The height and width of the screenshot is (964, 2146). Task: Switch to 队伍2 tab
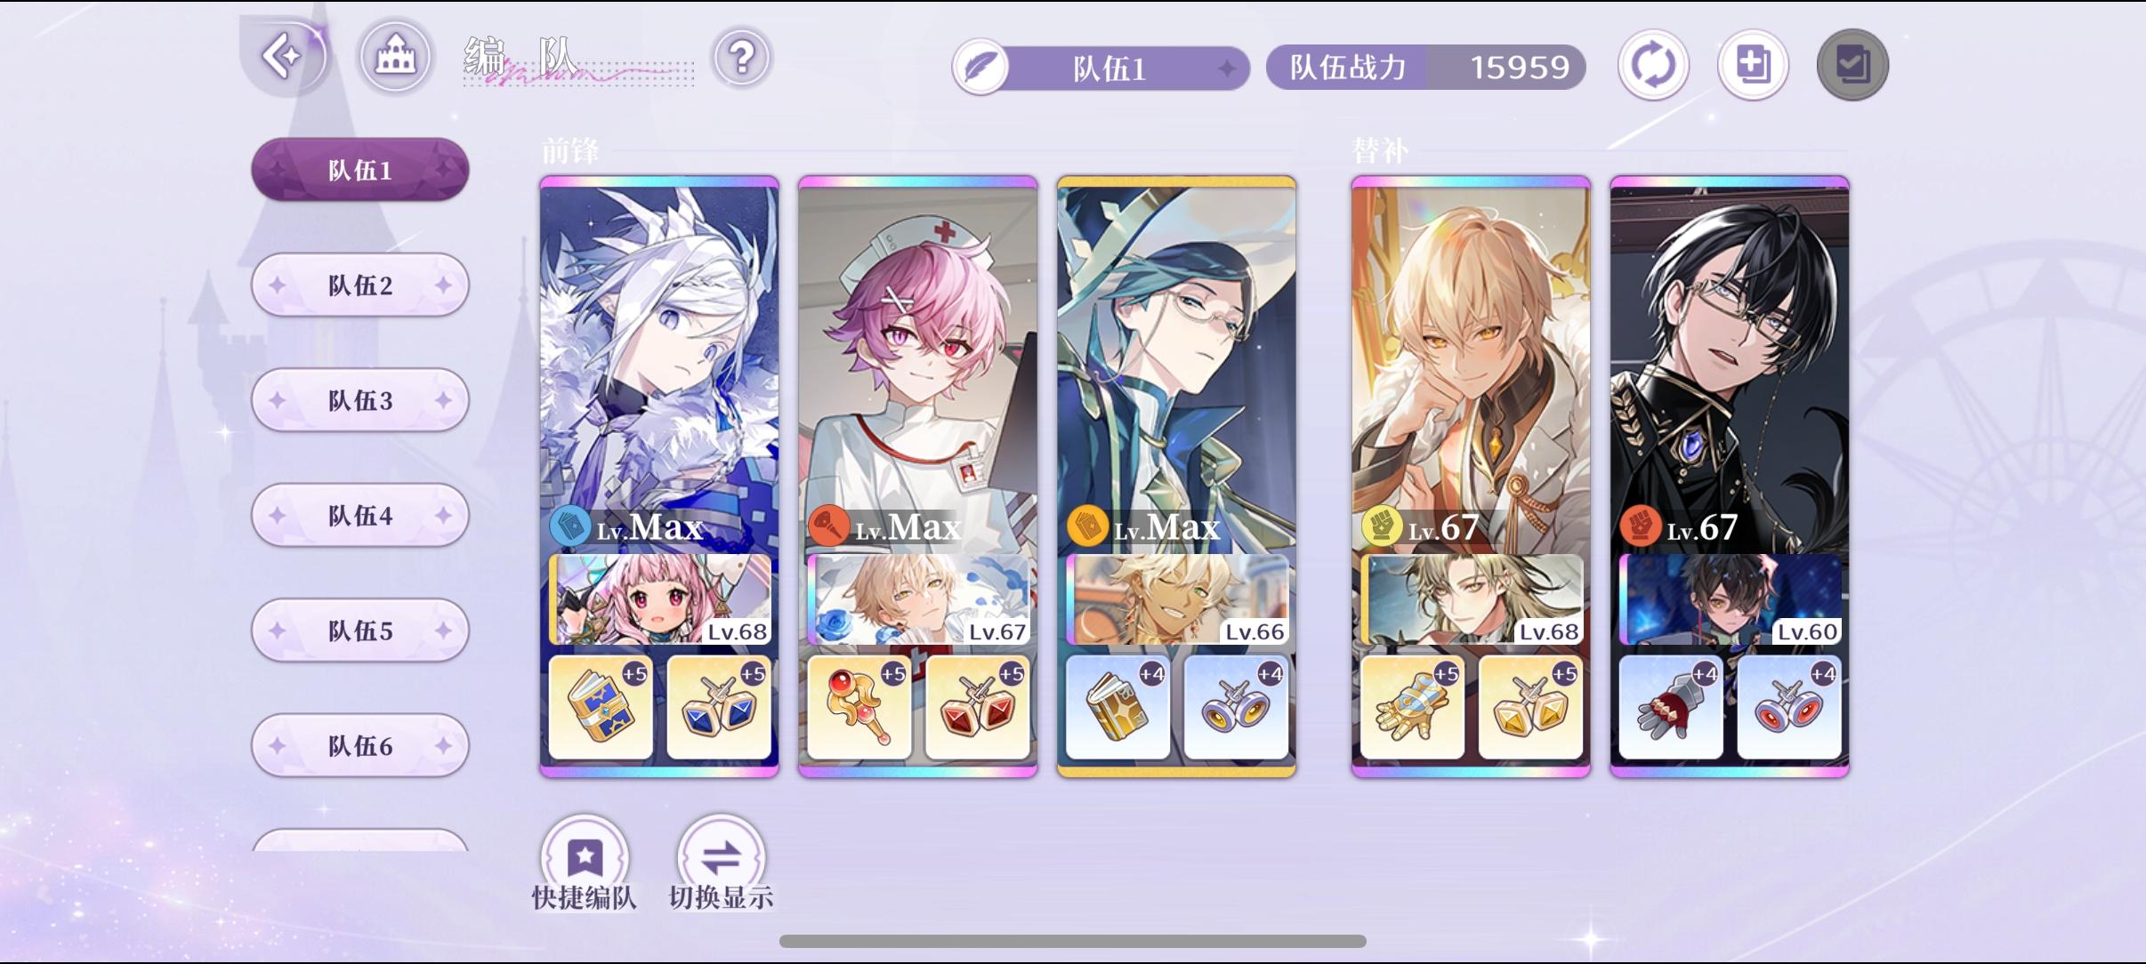(x=359, y=285)
